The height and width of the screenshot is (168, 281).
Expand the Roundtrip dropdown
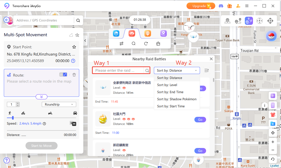point(59,104)
